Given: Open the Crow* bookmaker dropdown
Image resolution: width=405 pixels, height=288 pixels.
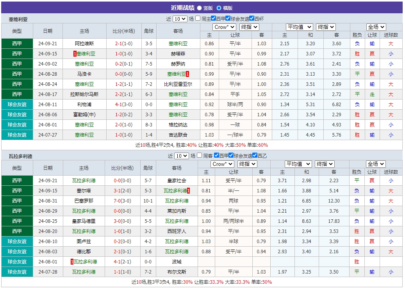Looking at the screenshot, I should tap(223, 27).
